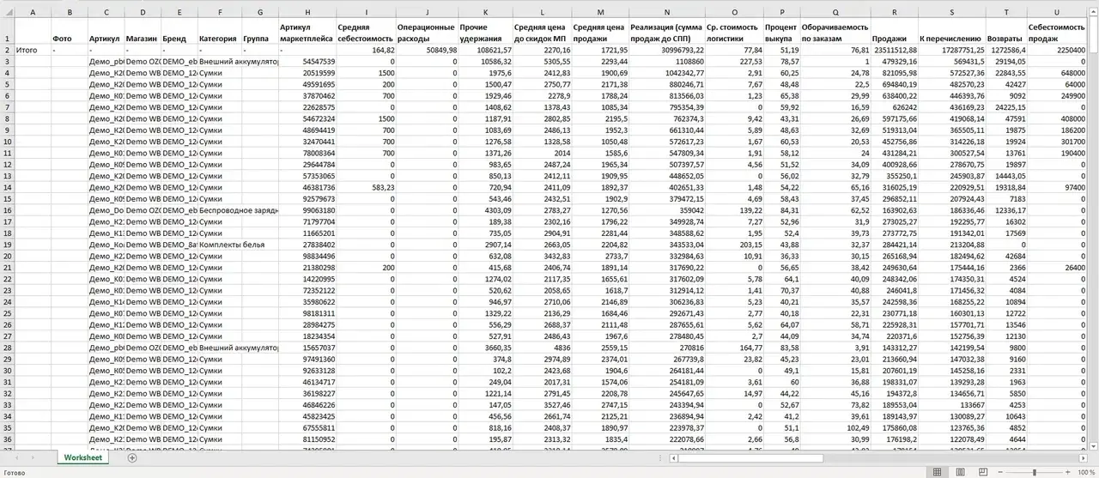Select the 'Возвраты' header cell
Screen dimensions: 1099x478
1005,31
